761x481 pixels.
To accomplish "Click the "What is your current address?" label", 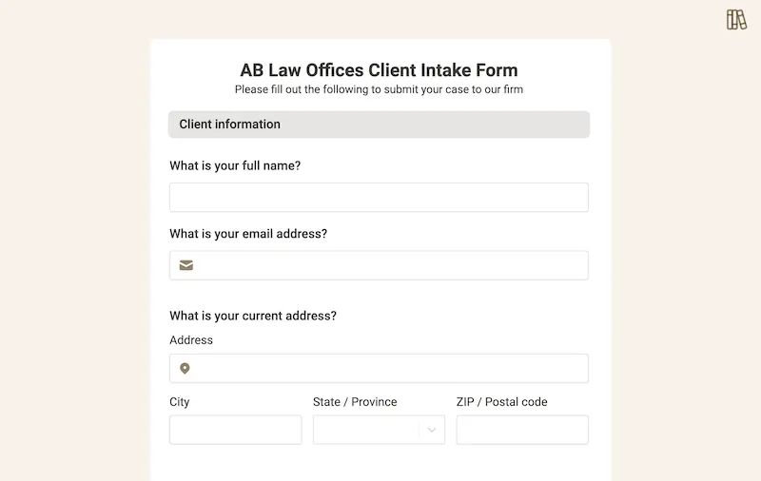I will pyautogui.click(x=253, y=316).
